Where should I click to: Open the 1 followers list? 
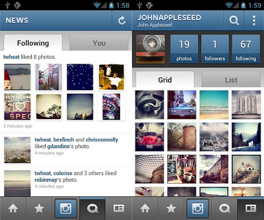click(x=215, y=49)
